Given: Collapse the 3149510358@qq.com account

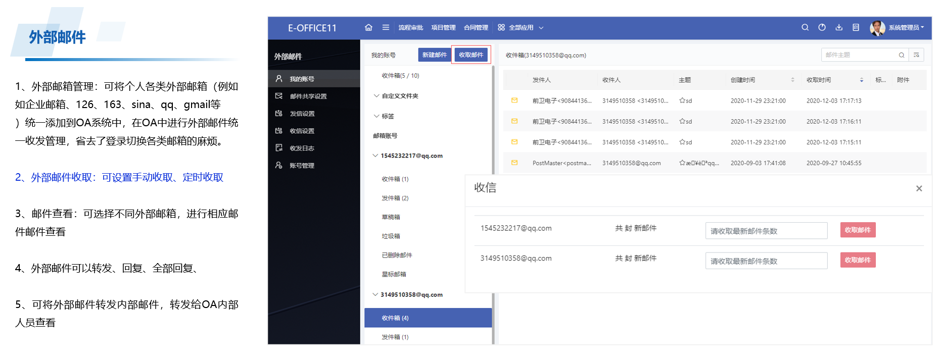Looking at the screenshot, I should click(x=375, y=294).
